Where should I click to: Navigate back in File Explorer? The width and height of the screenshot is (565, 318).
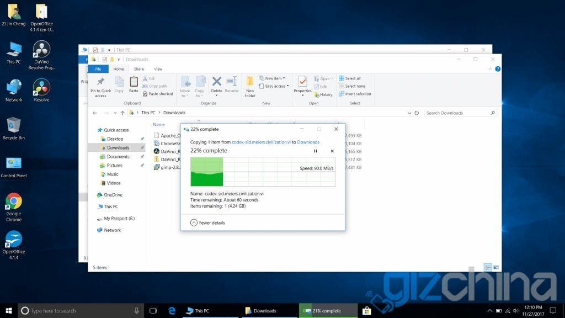95,113
